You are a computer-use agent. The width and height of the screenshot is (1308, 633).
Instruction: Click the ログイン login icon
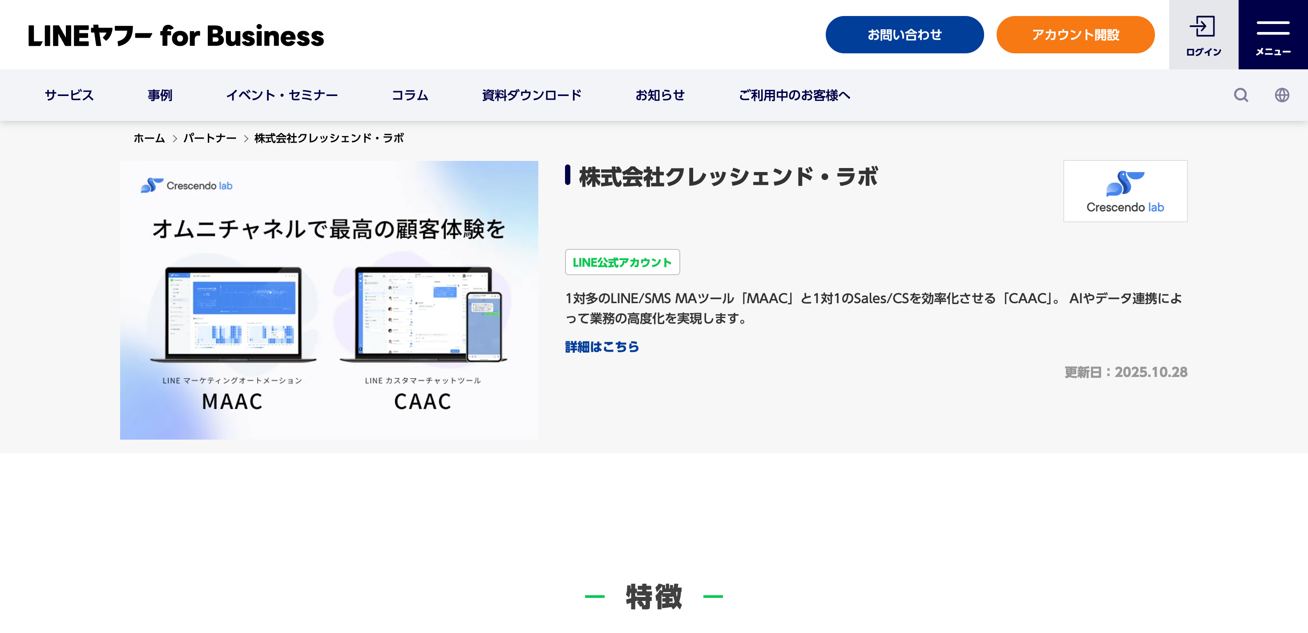(1203, 35)
